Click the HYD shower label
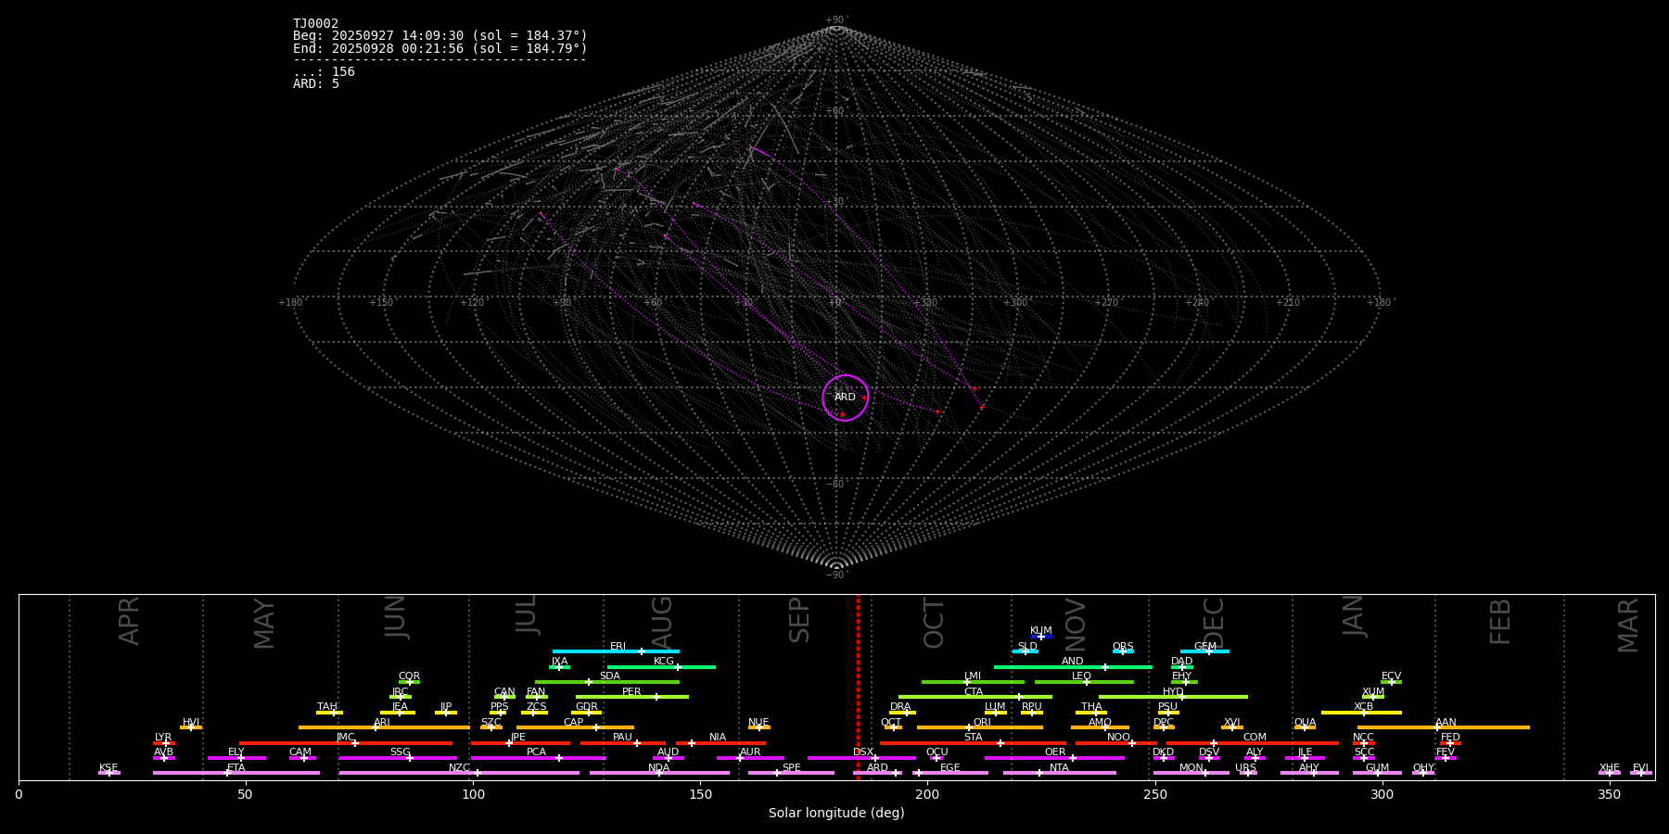 (x=1174, y=692)
